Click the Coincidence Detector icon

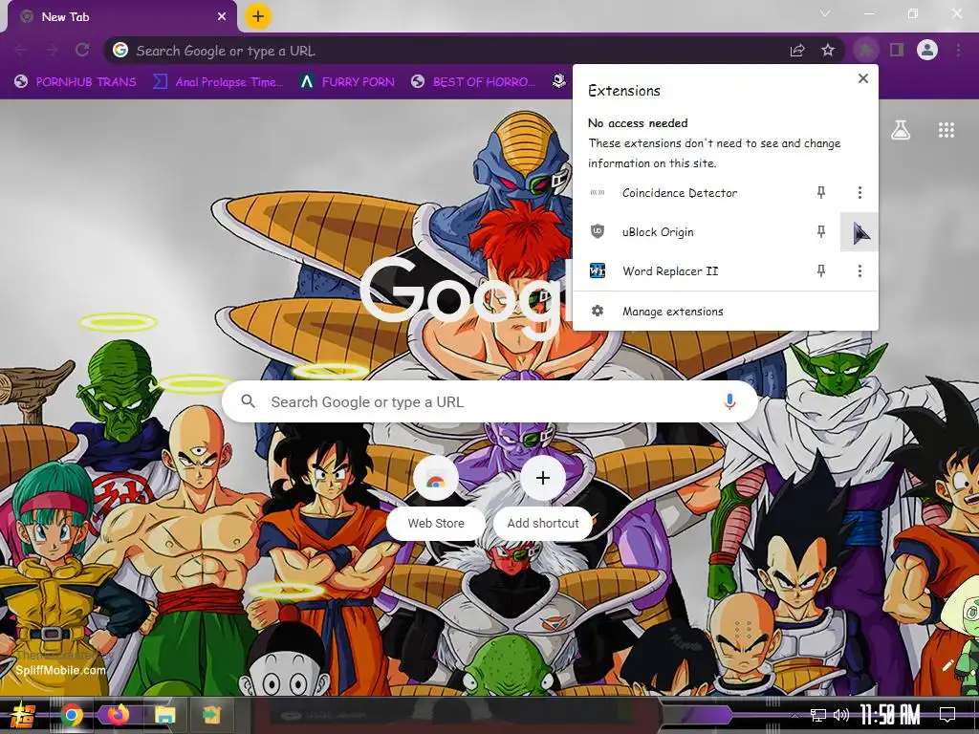[x=598, y=193]
